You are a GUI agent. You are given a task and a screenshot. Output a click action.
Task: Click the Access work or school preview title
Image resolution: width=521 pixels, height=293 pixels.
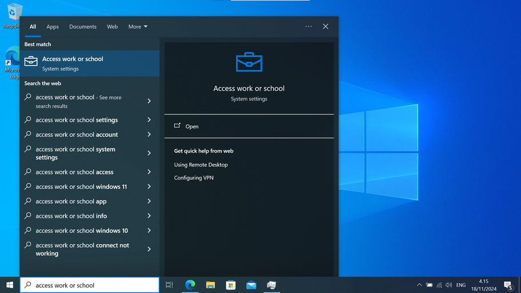249,89
